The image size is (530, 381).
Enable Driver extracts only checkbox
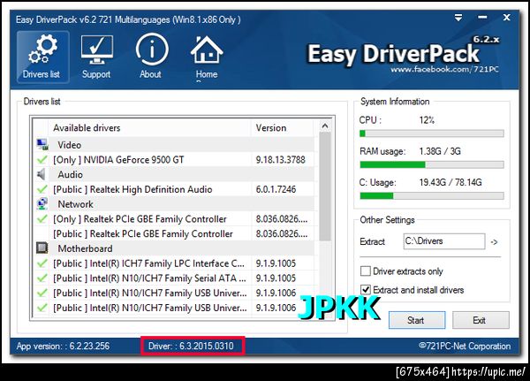(x=366, y=271)
